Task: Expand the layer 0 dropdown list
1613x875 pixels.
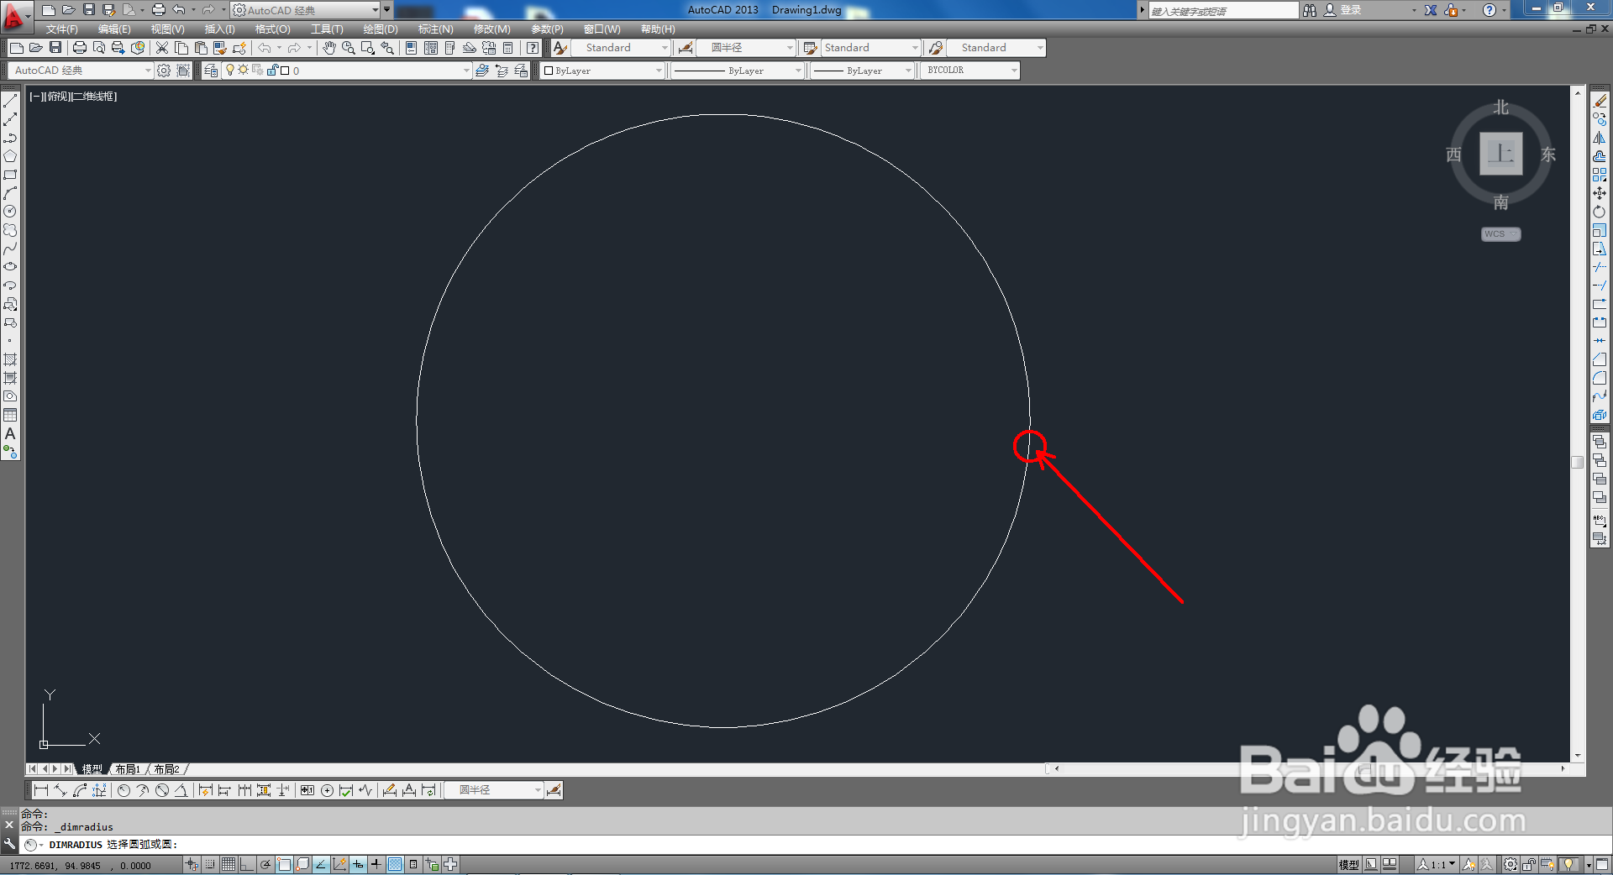Action: point(466,71)
